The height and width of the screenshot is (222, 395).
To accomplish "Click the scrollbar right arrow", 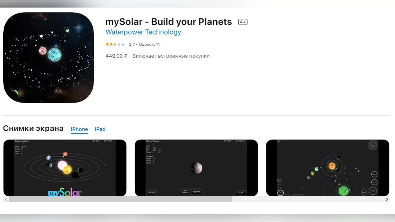I will [387, 199].
